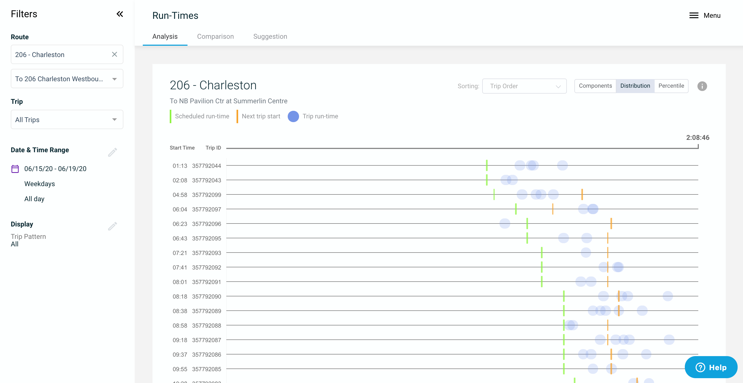Edit Display settings with the pencil icon
Image resolution: width=743 pixels, height=383 pixels.
(113, 226)
